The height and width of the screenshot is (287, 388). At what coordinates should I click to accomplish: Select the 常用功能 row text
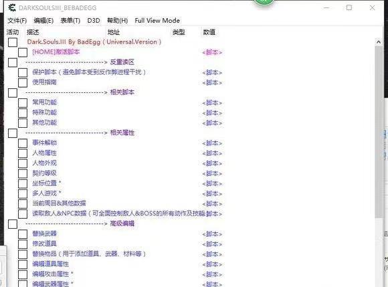pos(44,102)
